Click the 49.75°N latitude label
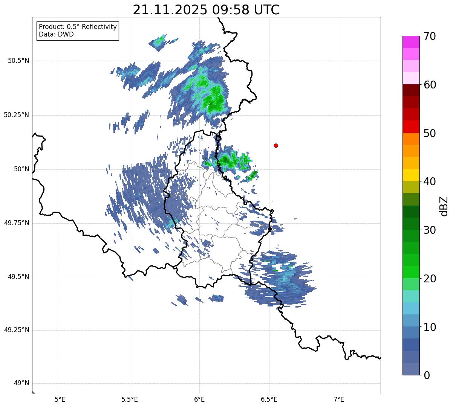The width and height of the screenshot is (453, 407). (x=17, y=223)
